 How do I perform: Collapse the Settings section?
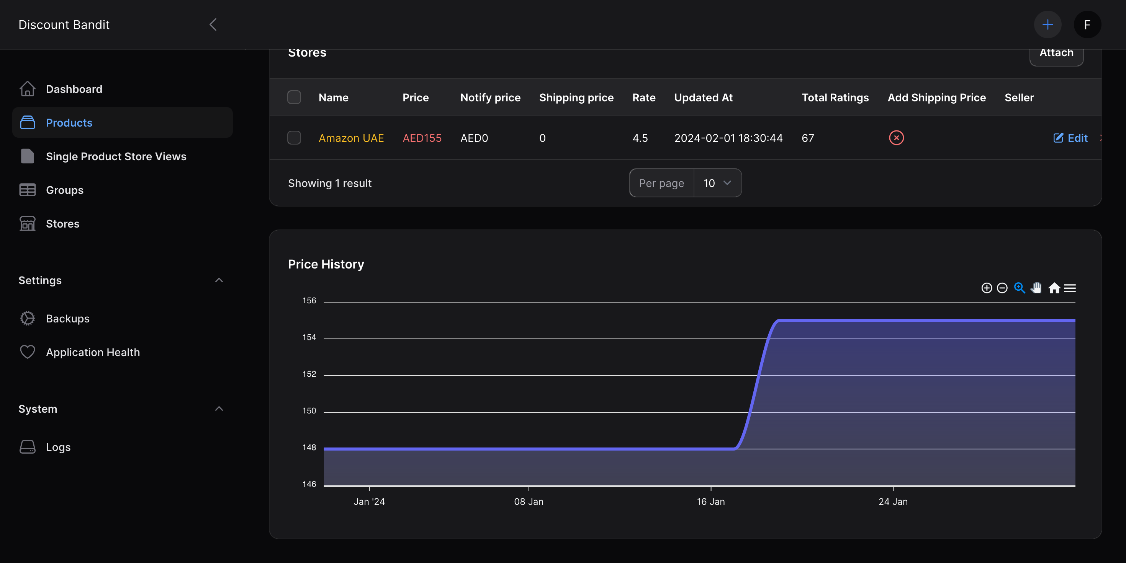[x=219, y=280]
